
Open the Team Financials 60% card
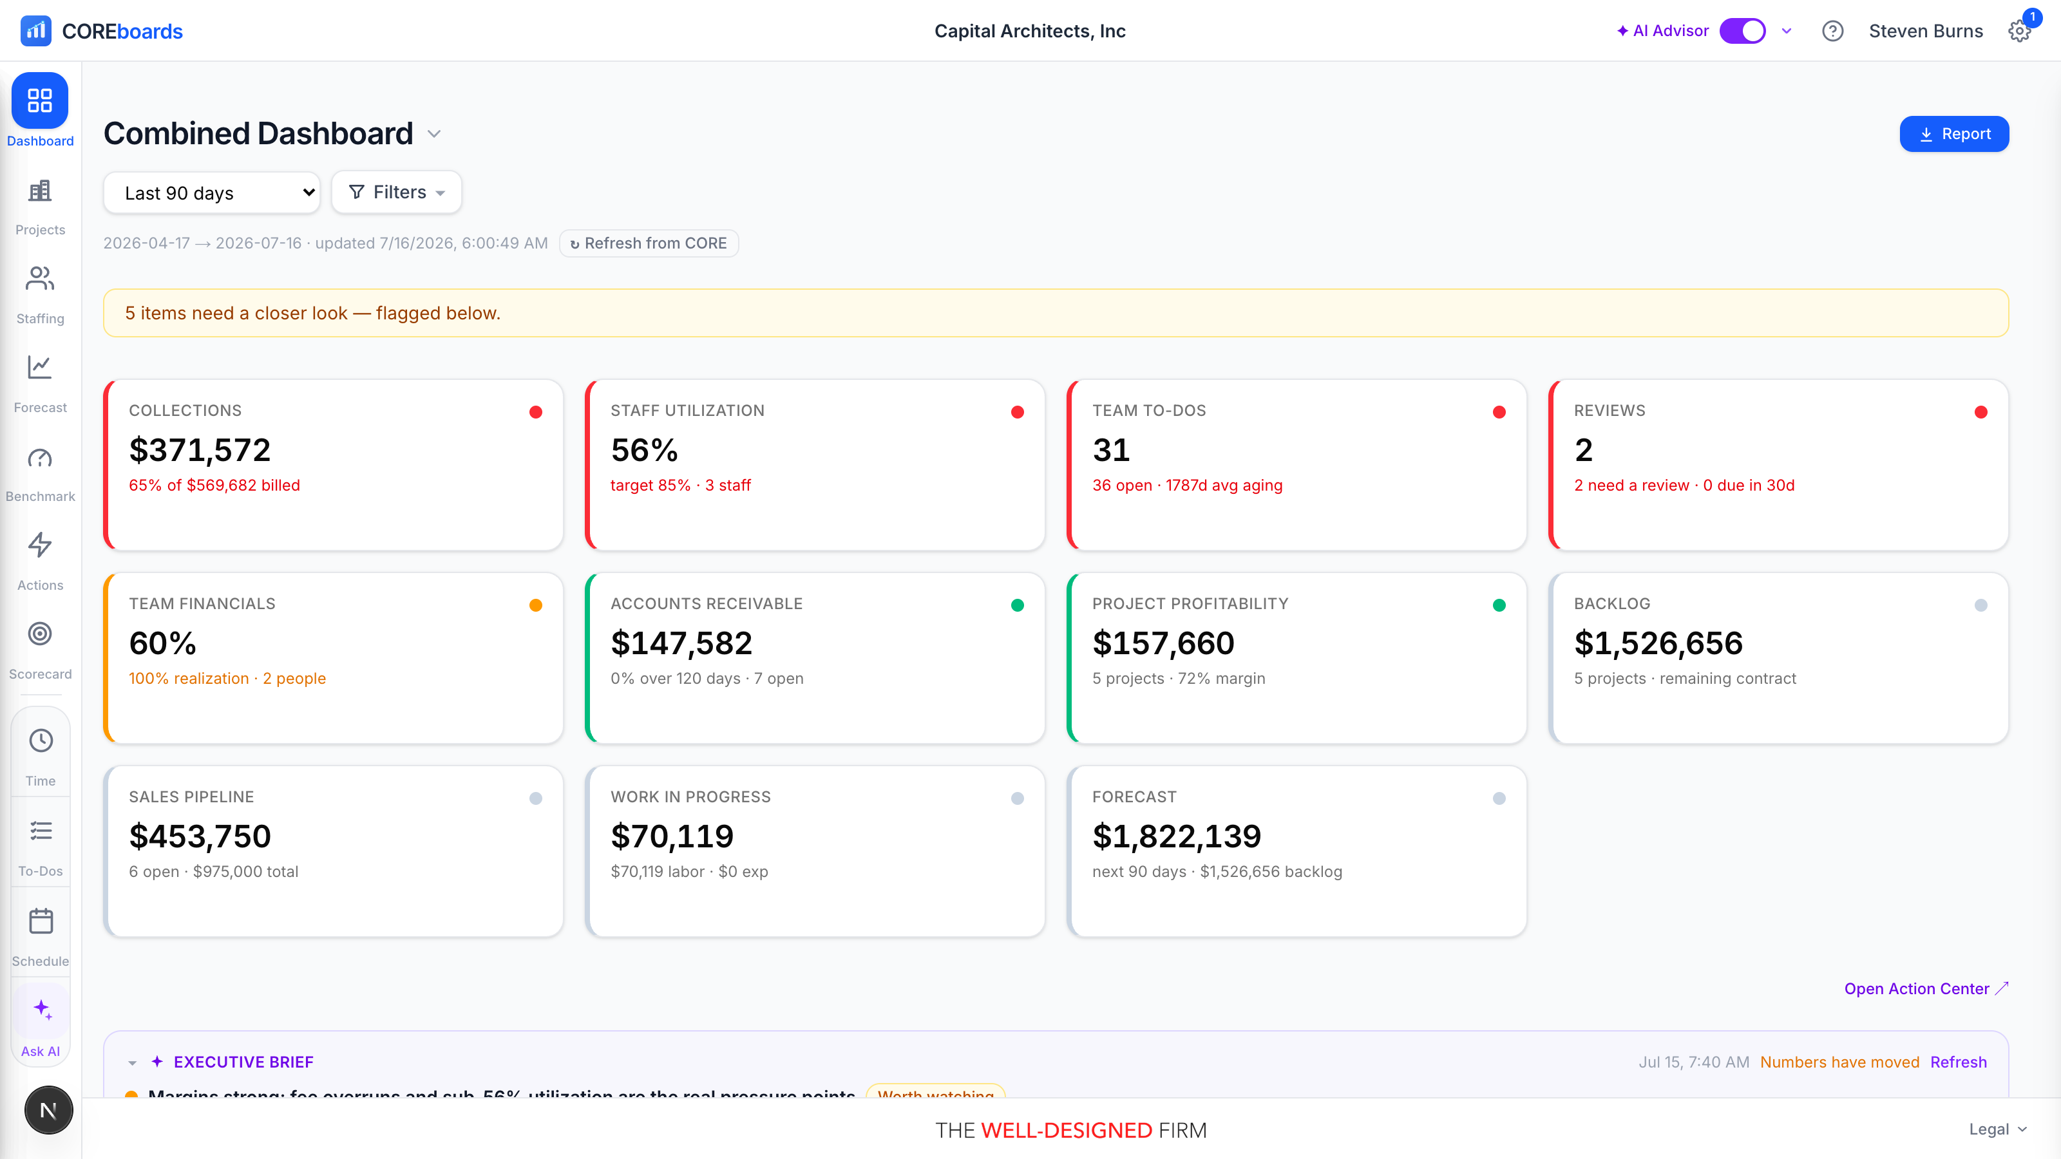coord(334,658)
